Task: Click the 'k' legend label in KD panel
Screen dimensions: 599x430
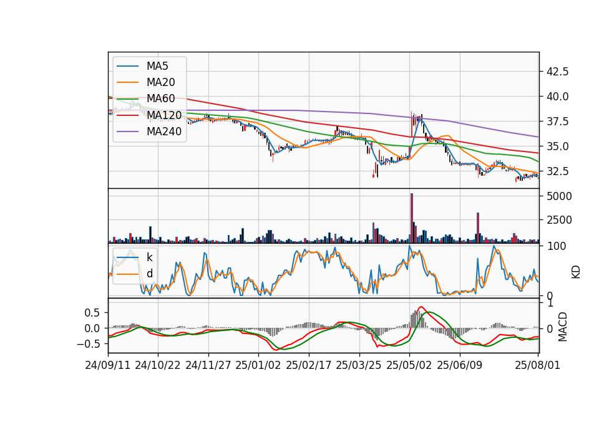Action: [x=149, y=257]
